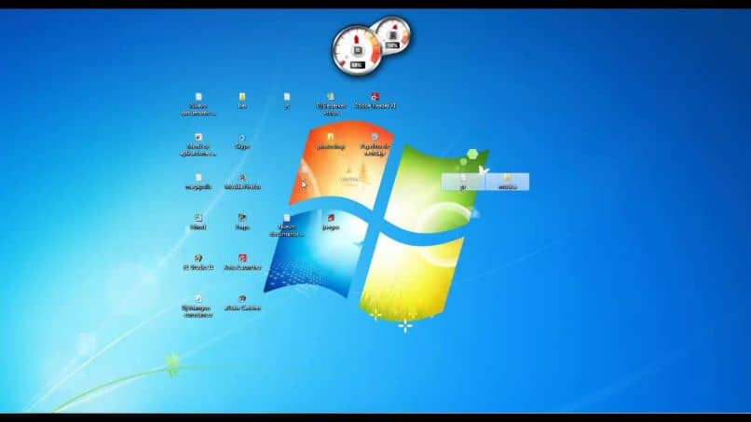Viewport: 751px width, 422px height.
Task: Open the Adobe Reader XI desktop shortcut
Action: 375,101
